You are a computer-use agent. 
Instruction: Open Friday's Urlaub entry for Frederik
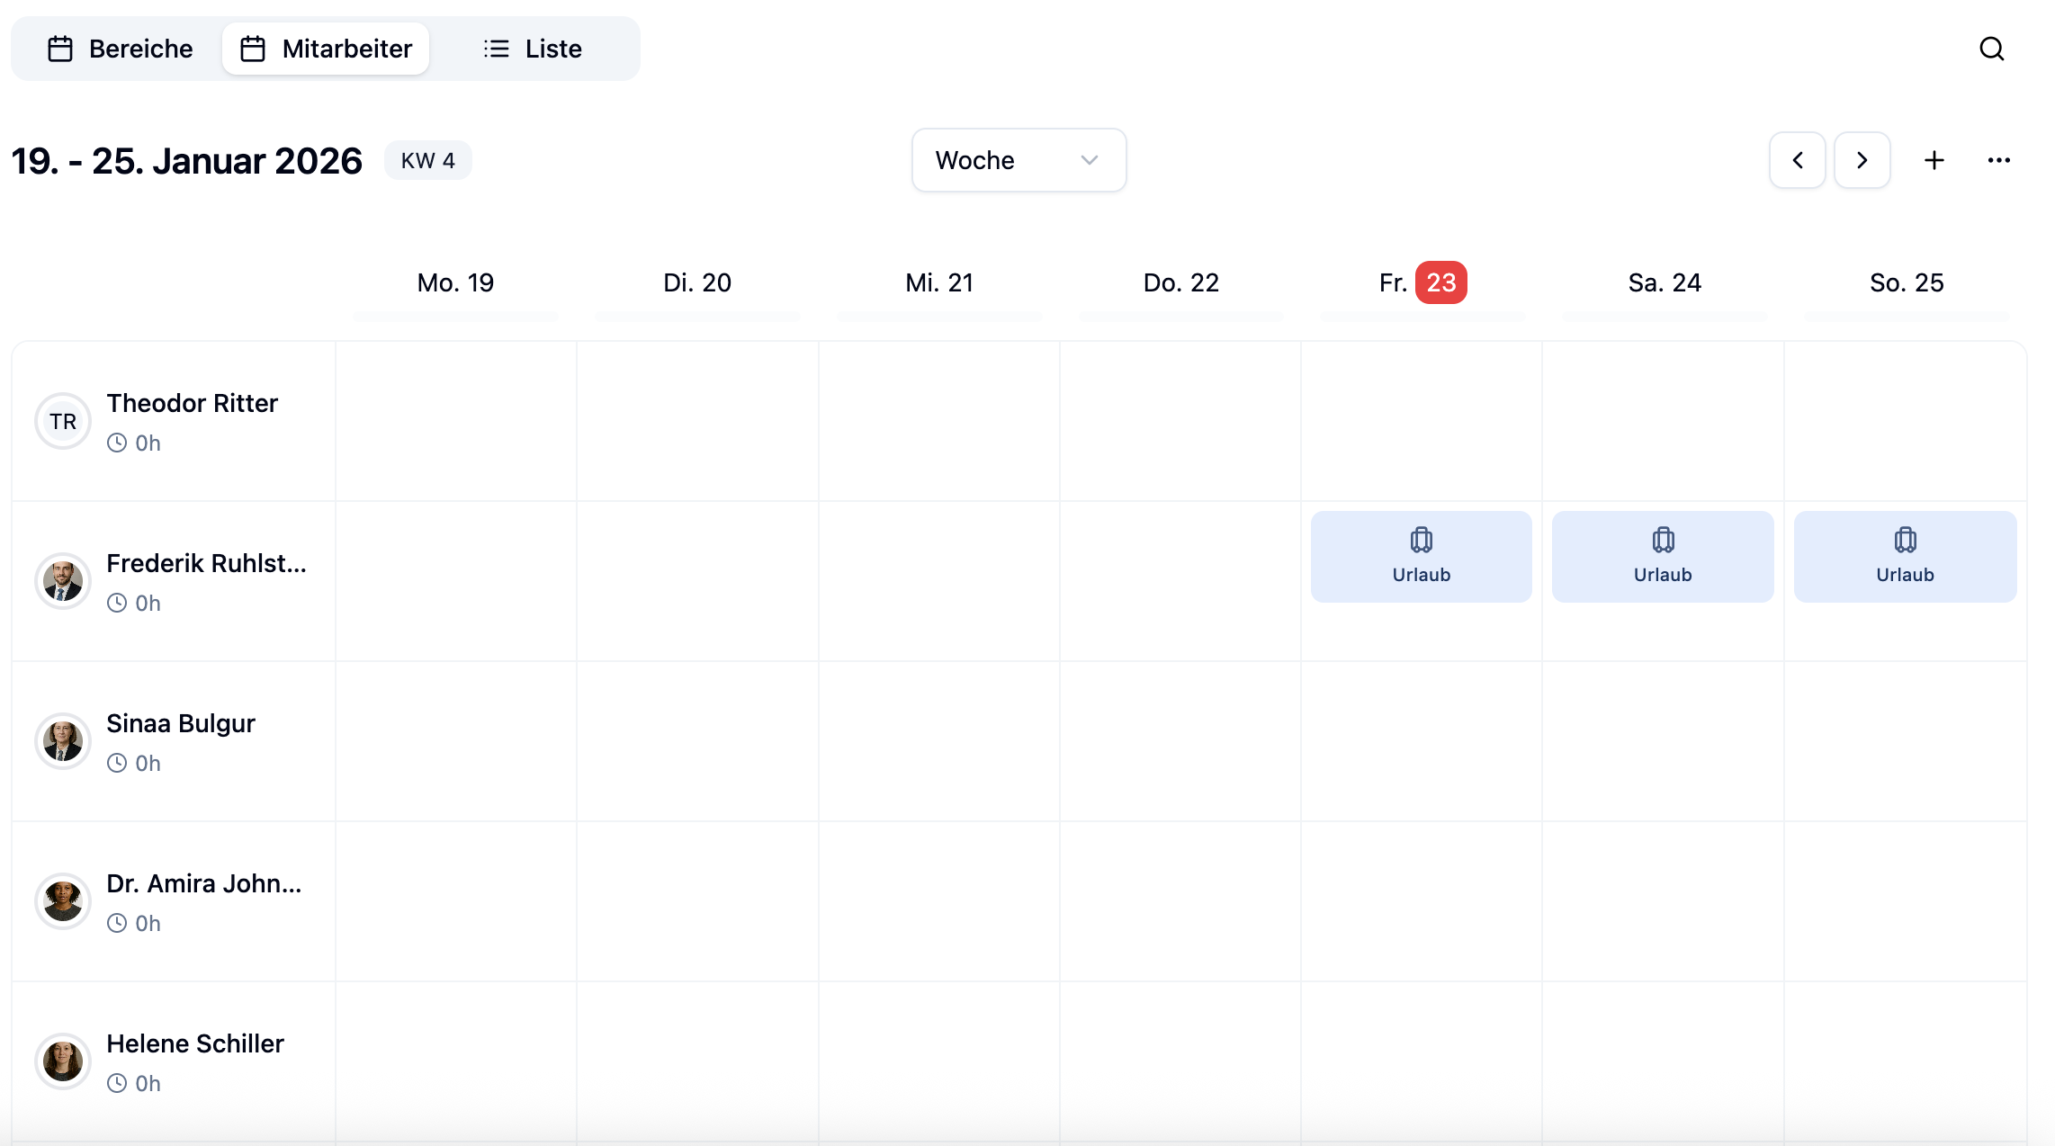1421,557
